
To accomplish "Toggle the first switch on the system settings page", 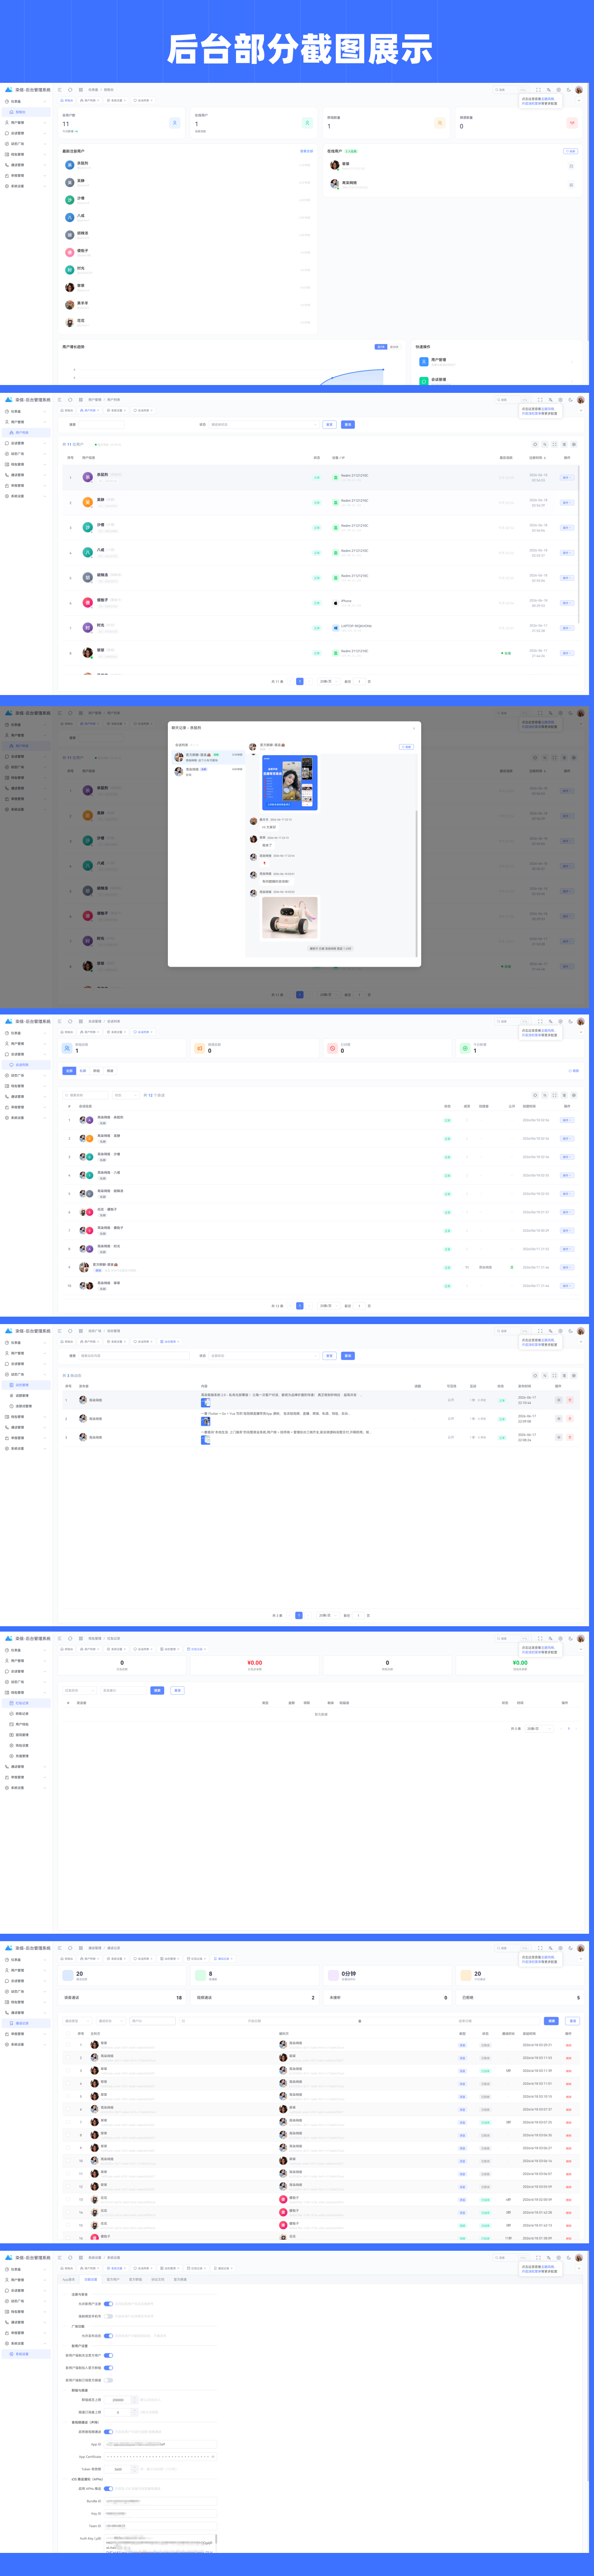I will [x=108, y=2304].
